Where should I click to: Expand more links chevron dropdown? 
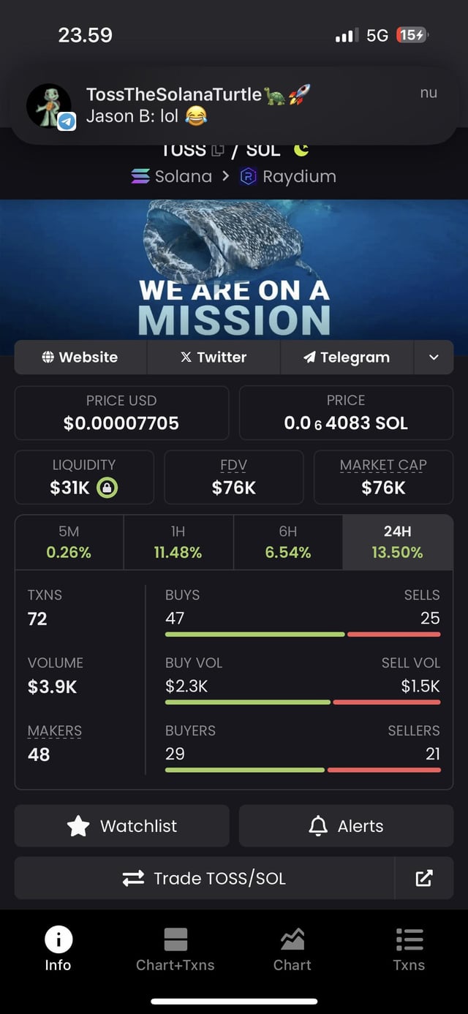[x=434, y=357]
